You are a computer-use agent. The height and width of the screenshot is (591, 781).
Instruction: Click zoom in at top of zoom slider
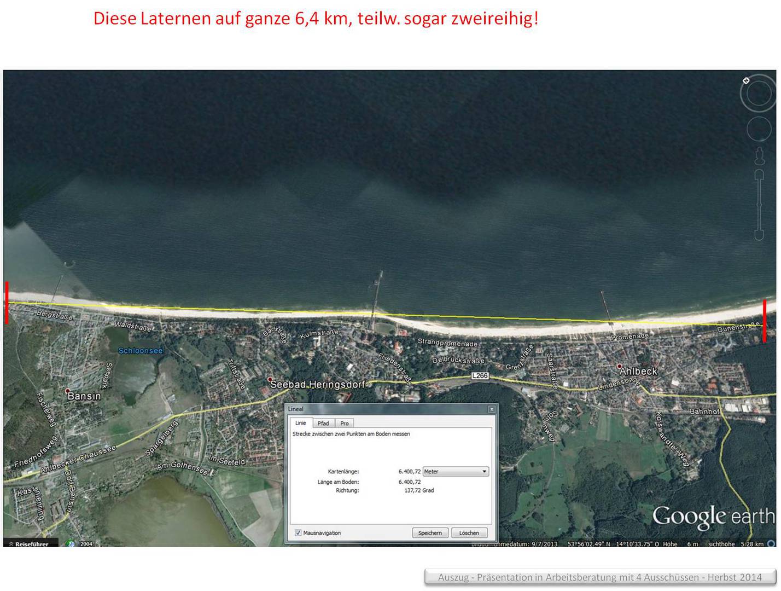(759, 175)
